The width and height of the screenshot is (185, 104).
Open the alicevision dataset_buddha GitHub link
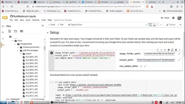point(95,85)
